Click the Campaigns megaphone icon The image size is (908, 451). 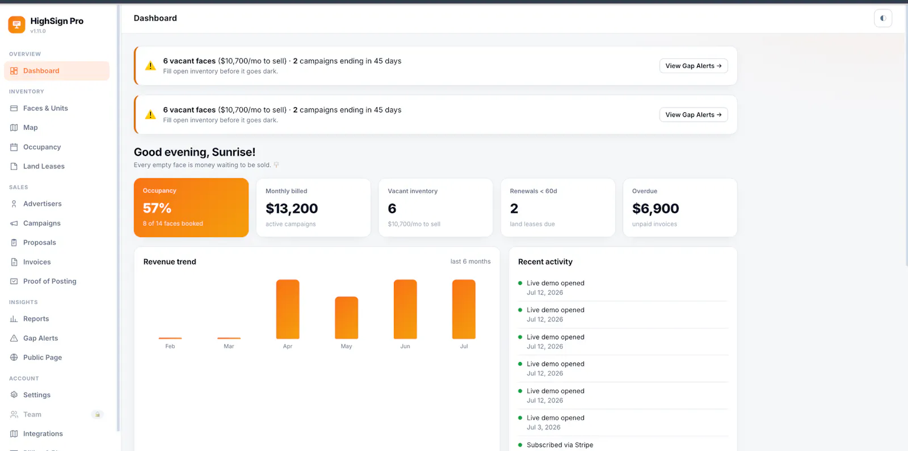[14, 224]
